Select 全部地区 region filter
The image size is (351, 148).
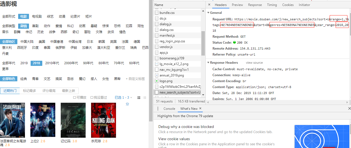click(9, 42)
